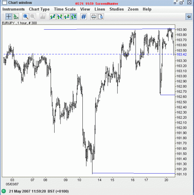Click the 09 date axis label

[66, 180]
